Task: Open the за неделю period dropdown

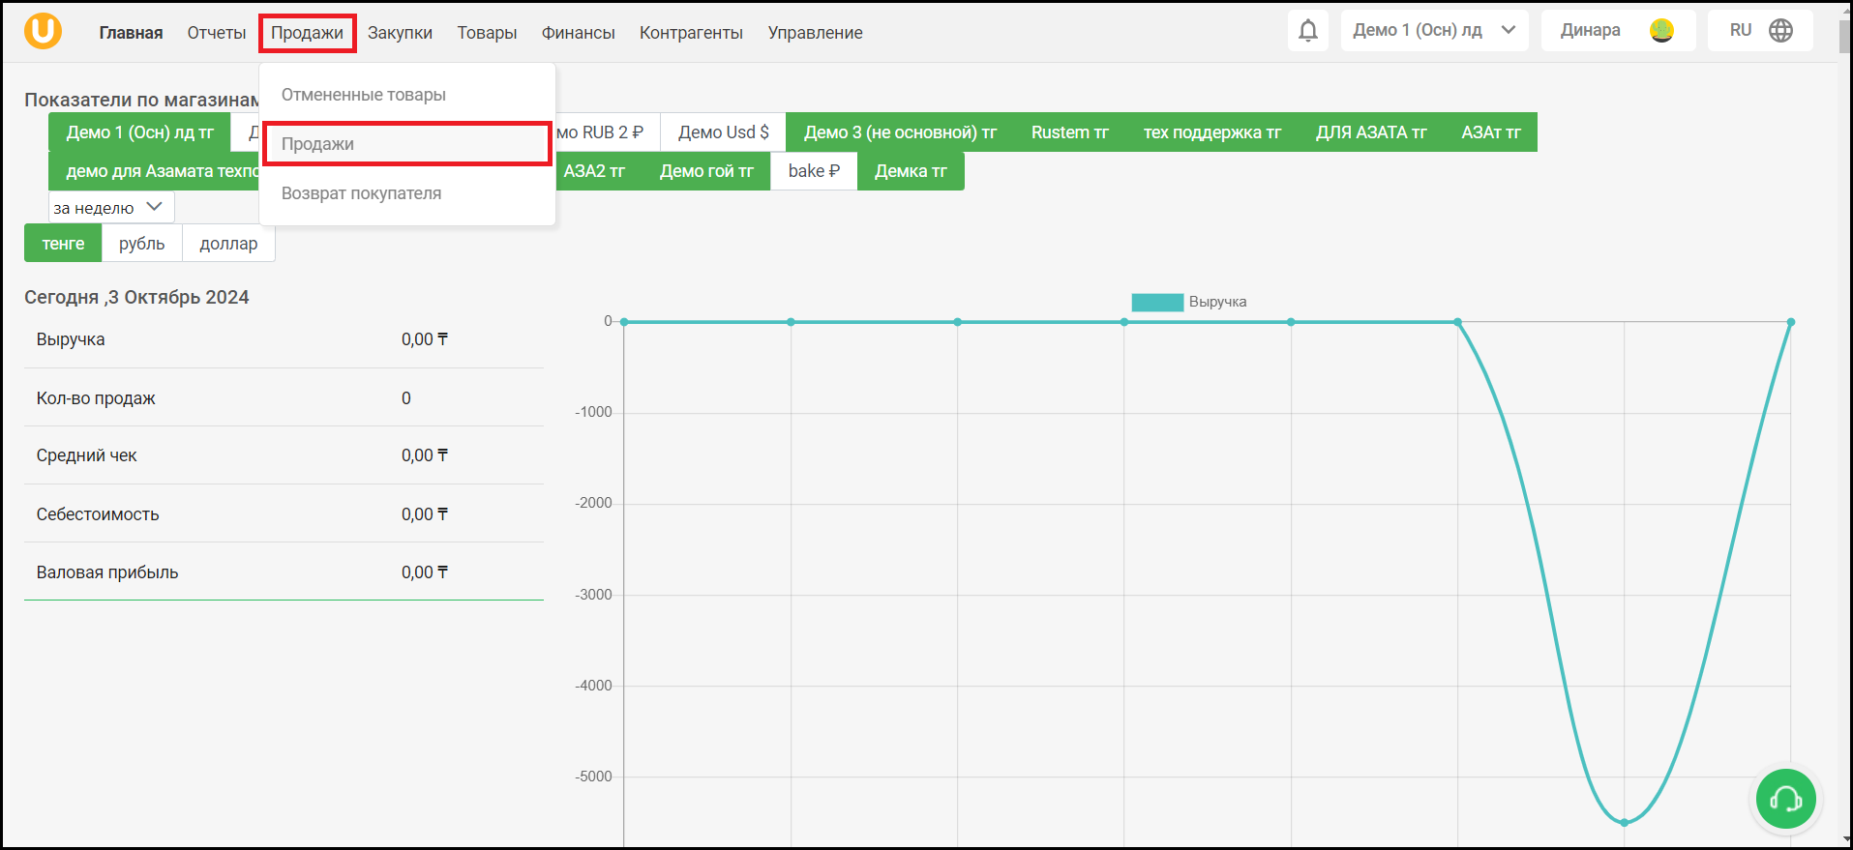Action: pos(111,207)
